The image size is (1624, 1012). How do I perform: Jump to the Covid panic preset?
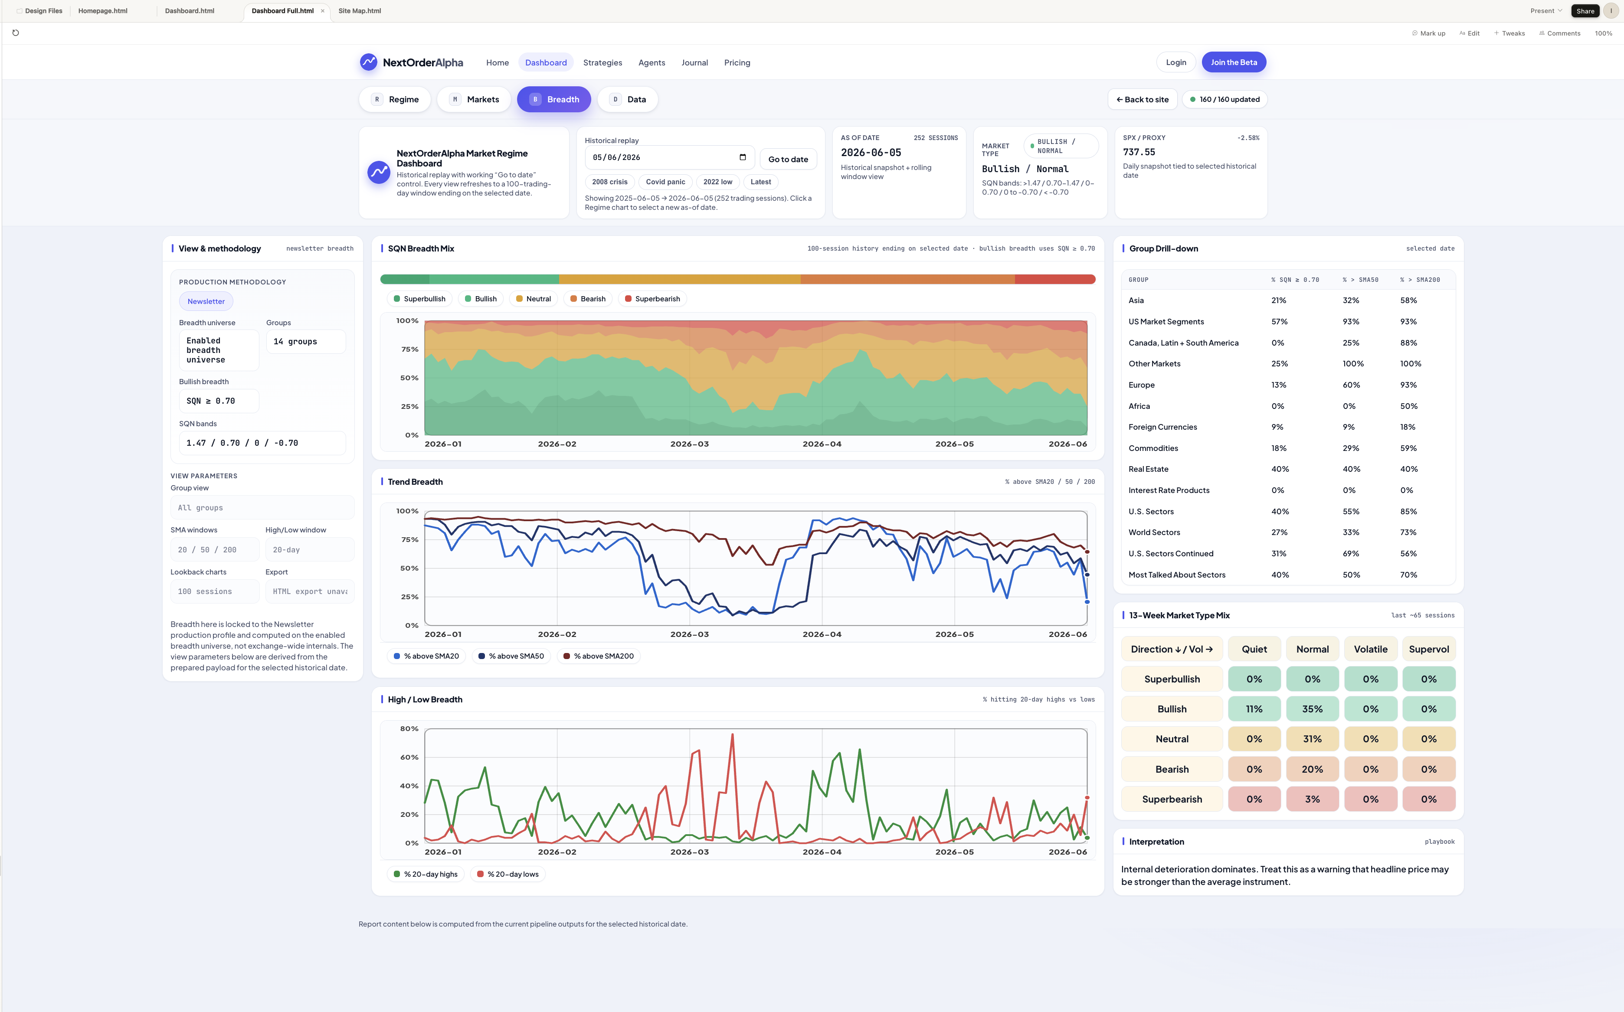coord(665,182)
